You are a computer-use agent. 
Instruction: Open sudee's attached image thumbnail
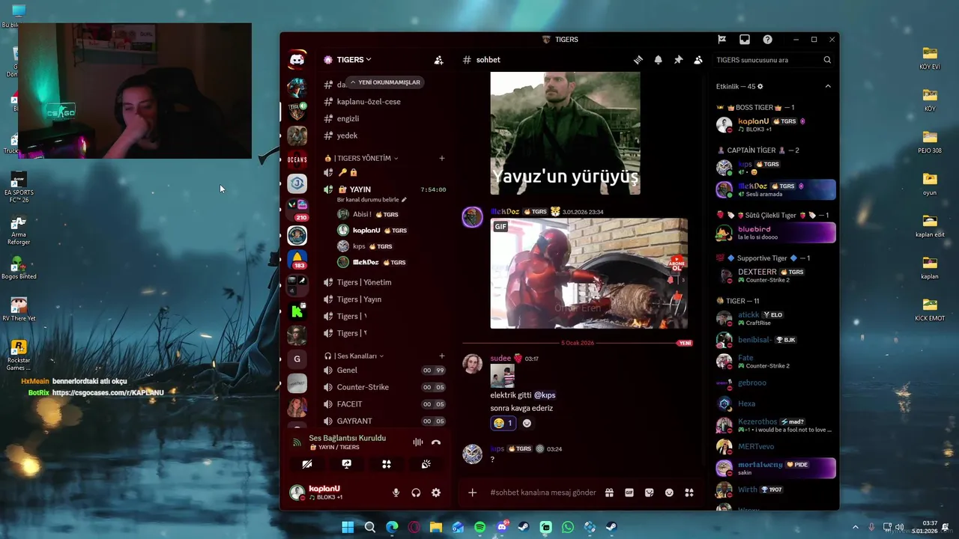pos(502,376)
